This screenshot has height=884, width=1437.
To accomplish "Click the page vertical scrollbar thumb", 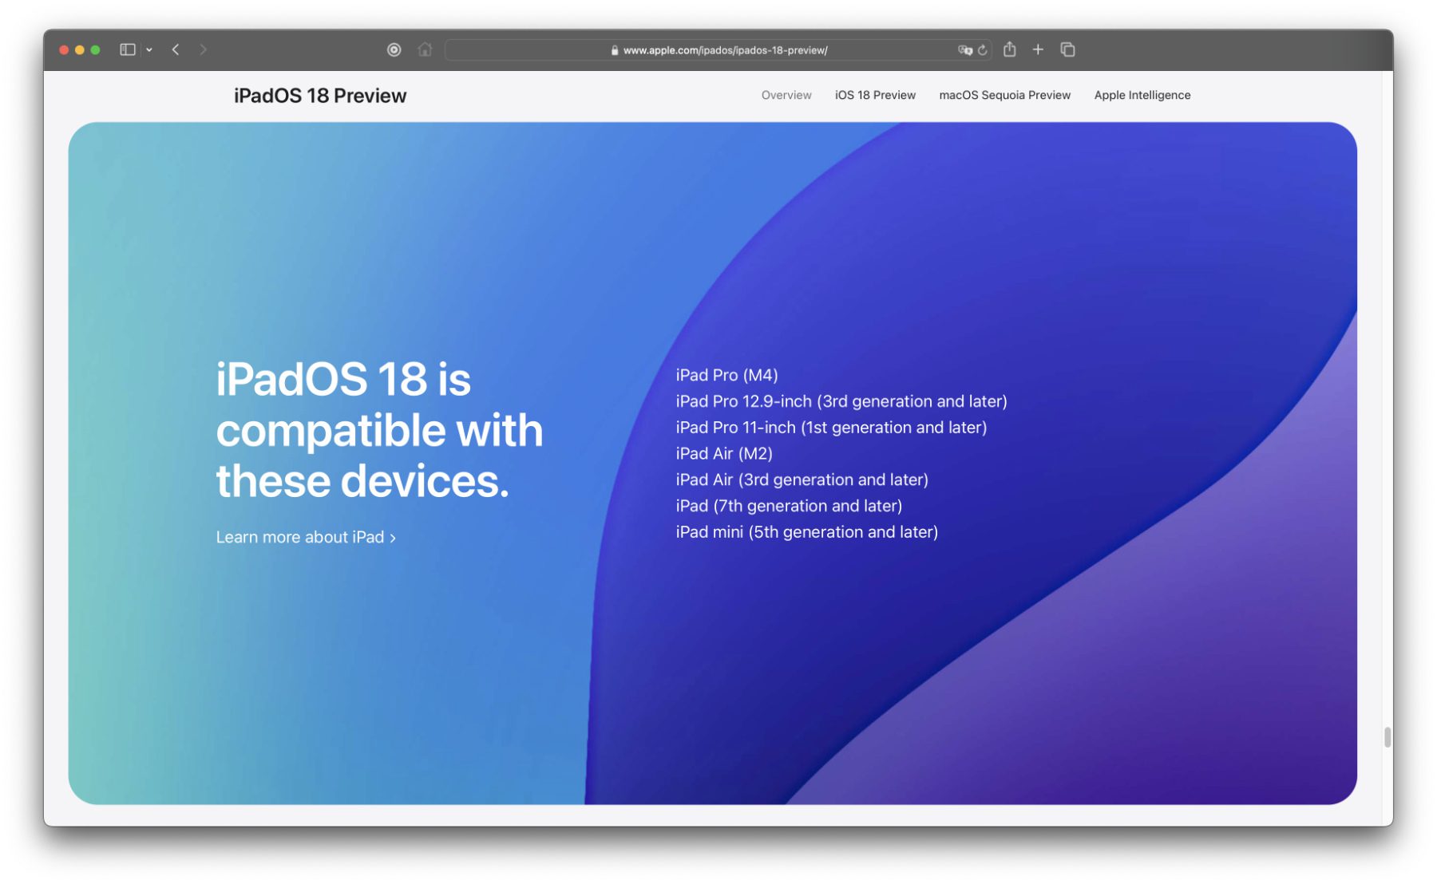I will [x=1388, y=737].
